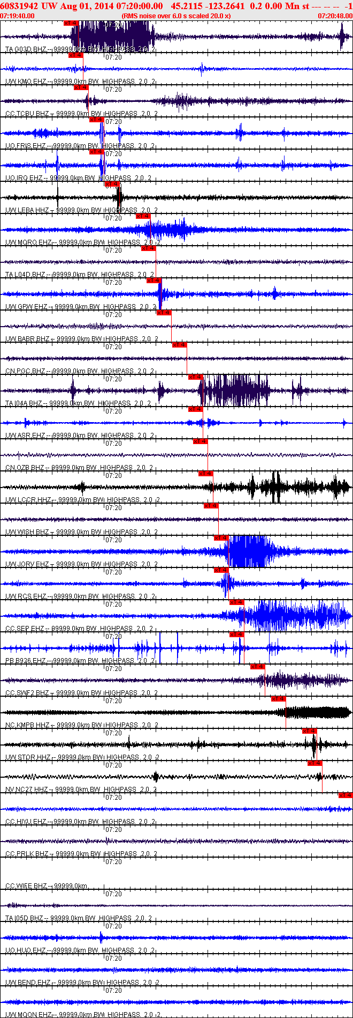
Task: Select station label UW WISH BHZ
Action: (x=27, y=532)
